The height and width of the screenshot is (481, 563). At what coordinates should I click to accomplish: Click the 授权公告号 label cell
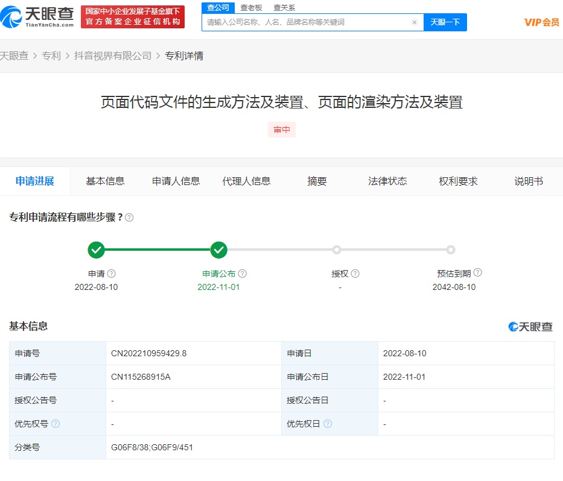(x=57, y=400)
